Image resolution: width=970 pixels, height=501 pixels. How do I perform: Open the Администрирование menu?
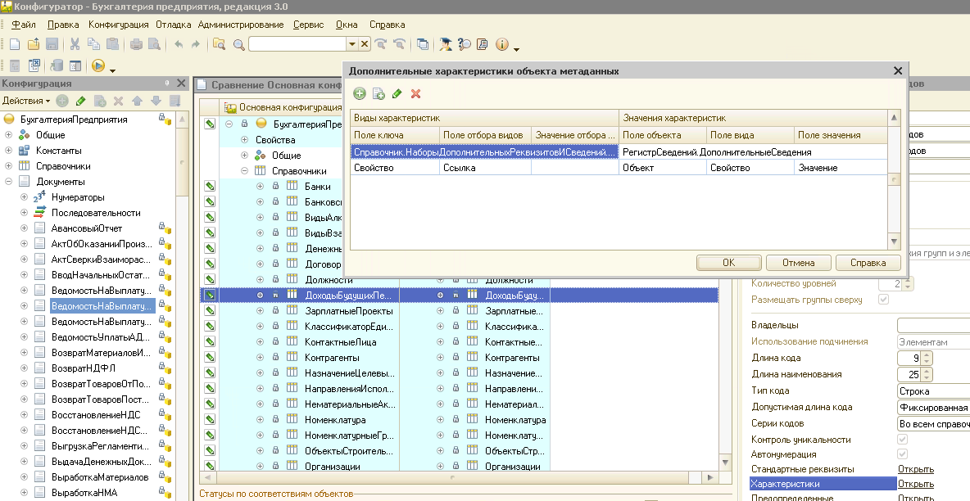click(x=240, y=25)
